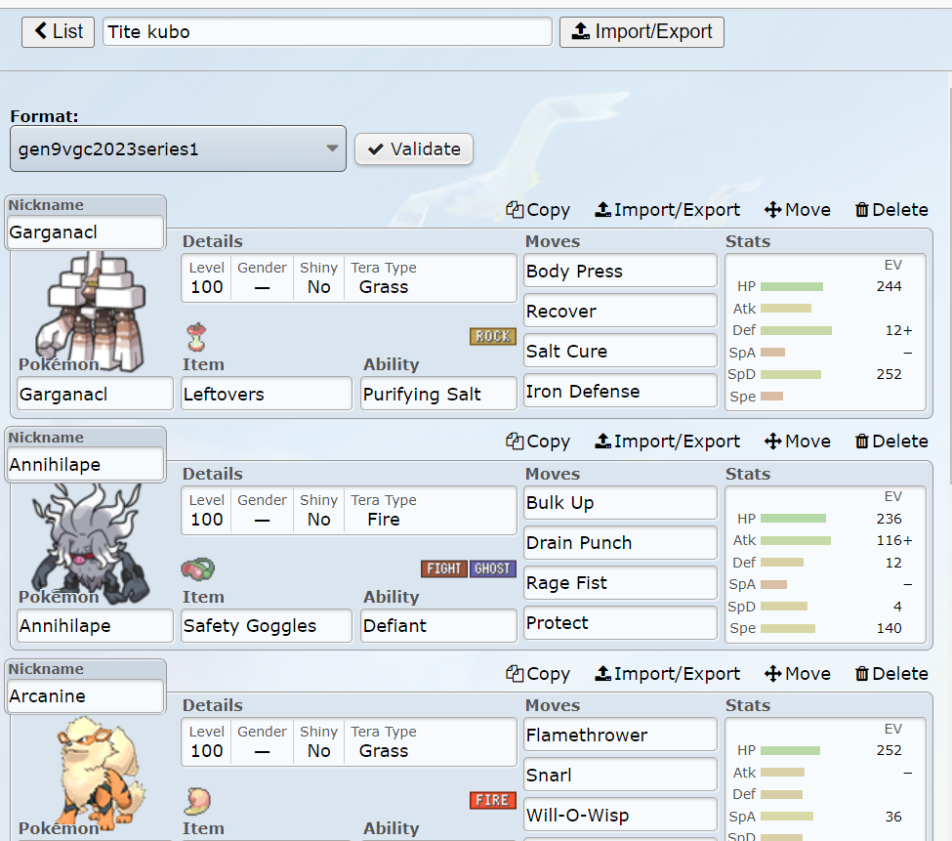Image resolution: width=952 pixels, height=841 pixels.
Task: Delete the Annihilape set
Action: (x=891, y=442)
